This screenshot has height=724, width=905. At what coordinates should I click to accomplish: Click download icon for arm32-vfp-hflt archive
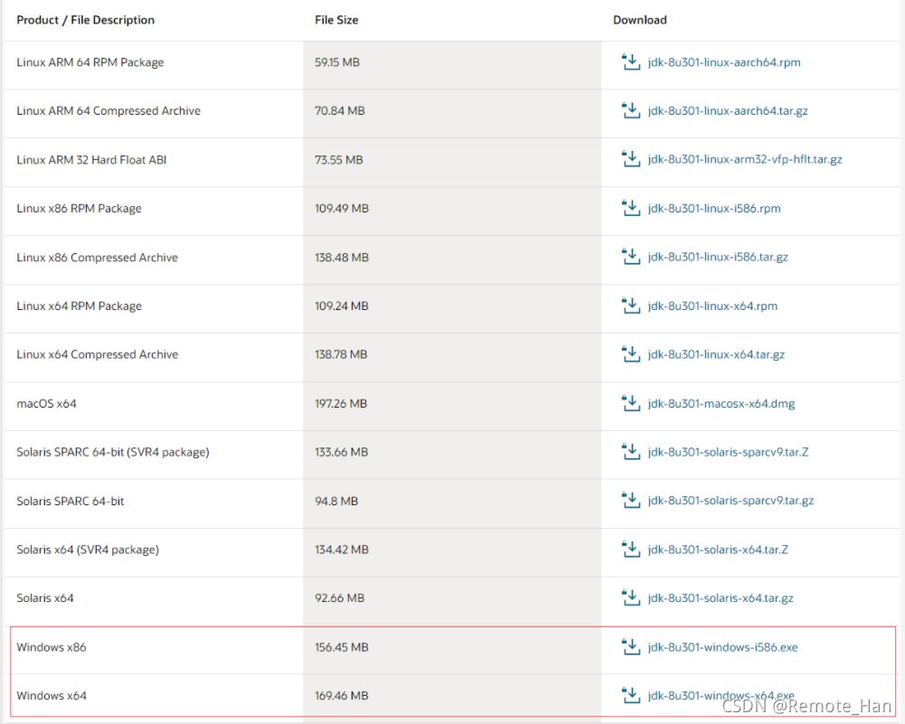[631, 159]
